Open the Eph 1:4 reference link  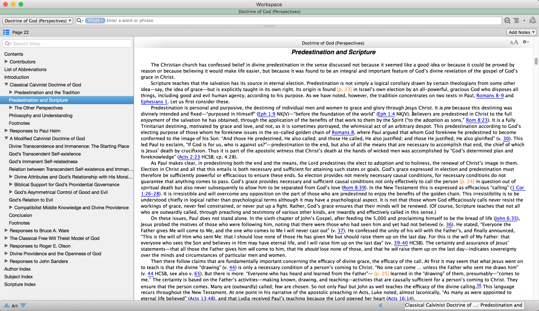point(386,114)
